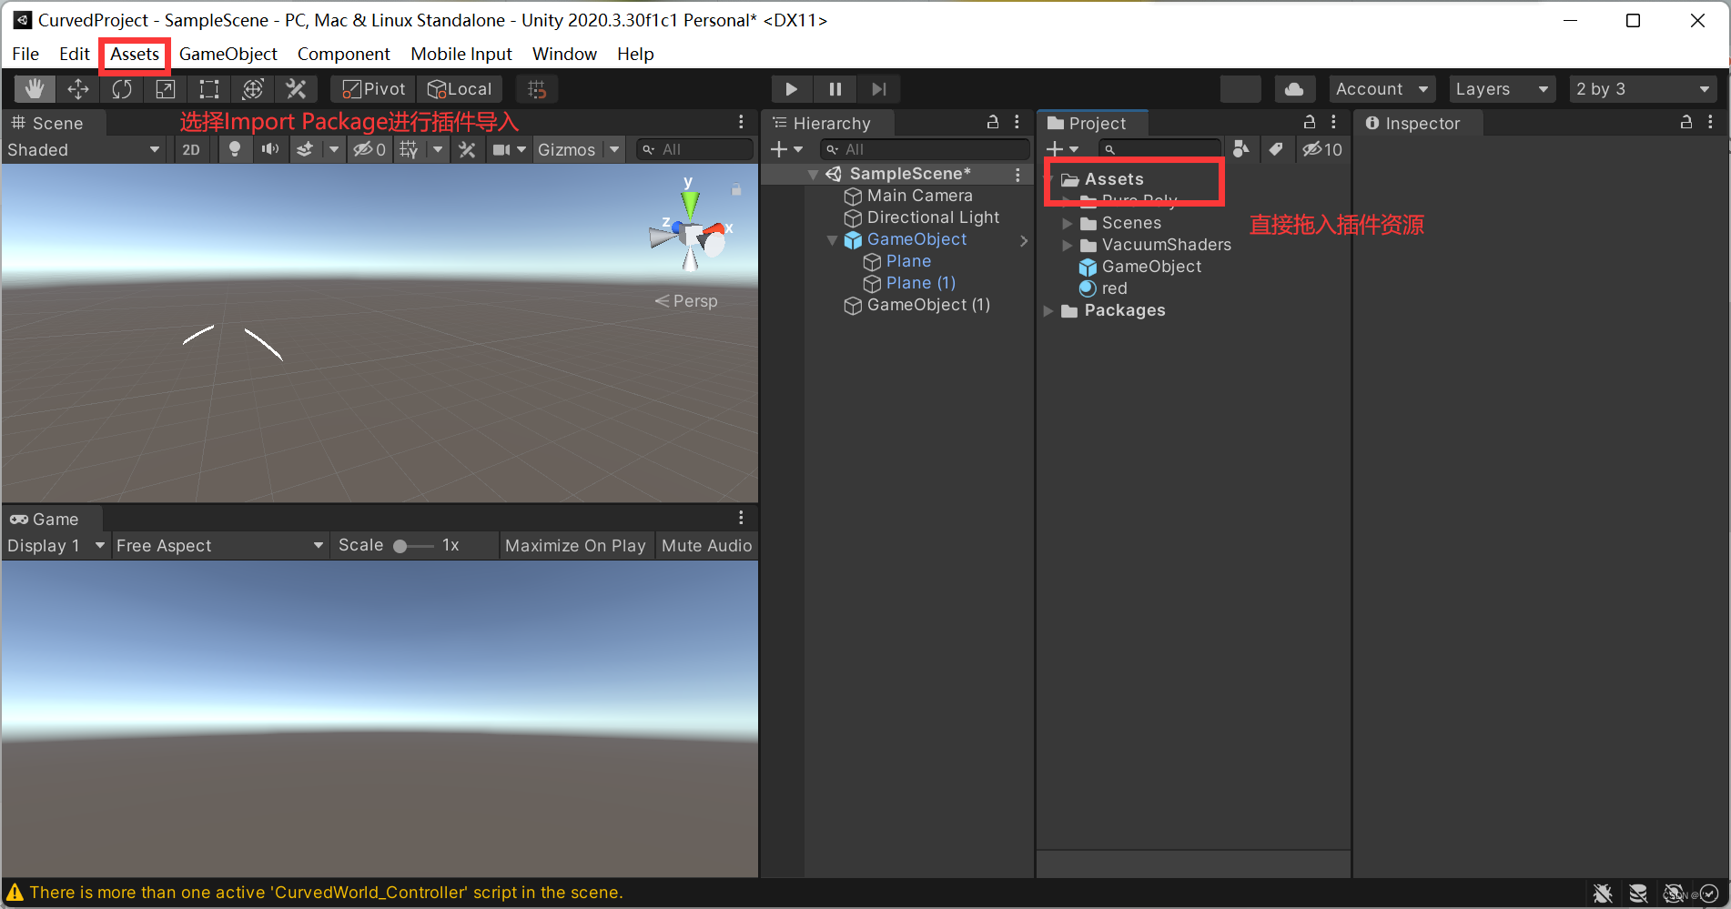Open Scene component tools icon

click(x=468, y=150)
